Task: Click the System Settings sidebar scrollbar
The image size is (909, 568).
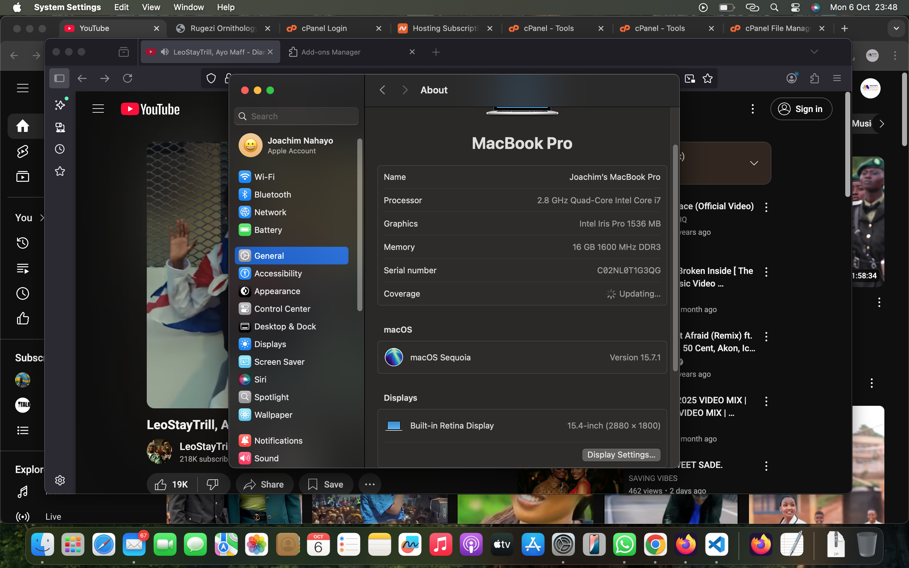Action: [359, 225]
